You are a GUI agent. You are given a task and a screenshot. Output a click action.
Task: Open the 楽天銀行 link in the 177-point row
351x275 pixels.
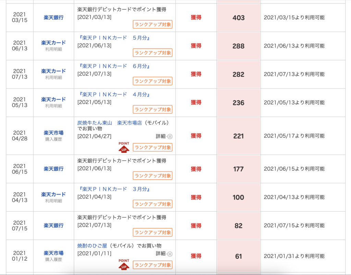coord(53,169)
